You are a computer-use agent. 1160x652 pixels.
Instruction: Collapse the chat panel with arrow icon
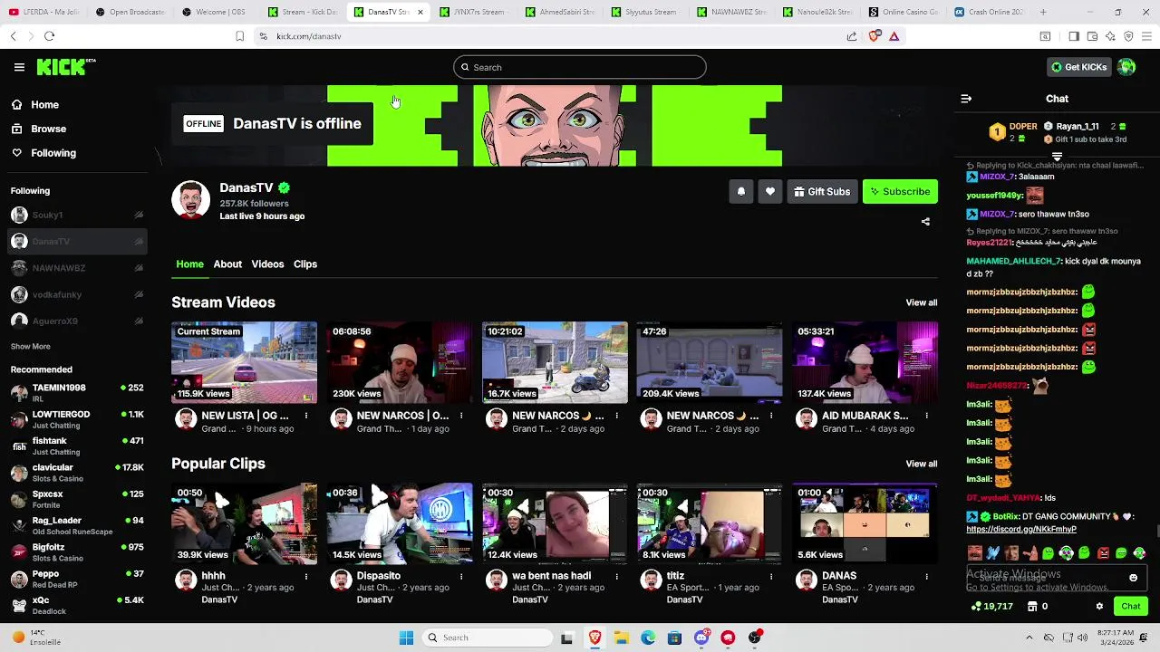click(966, 99)
